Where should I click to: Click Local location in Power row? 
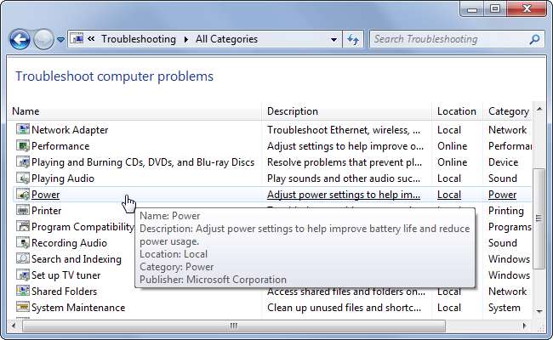pos(449,195)
